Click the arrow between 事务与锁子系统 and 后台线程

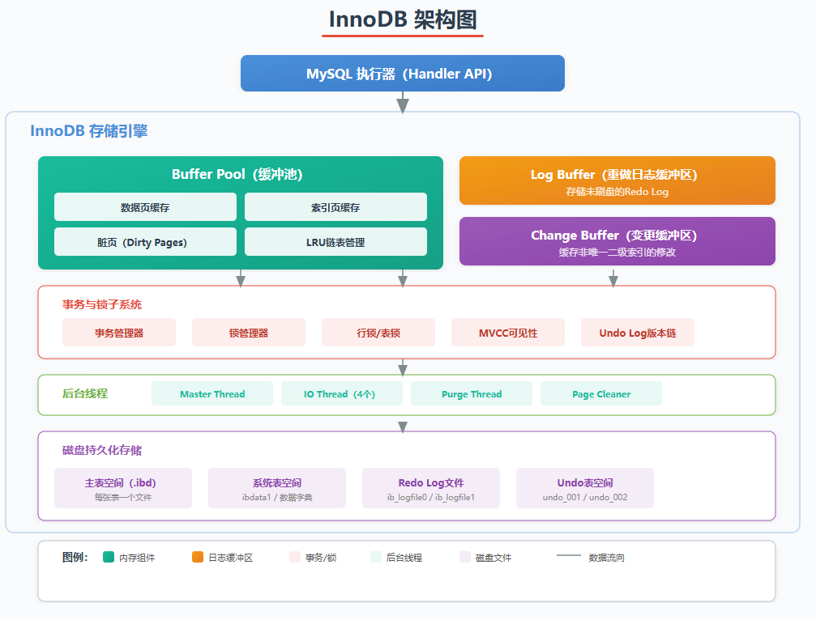point(402,367)
